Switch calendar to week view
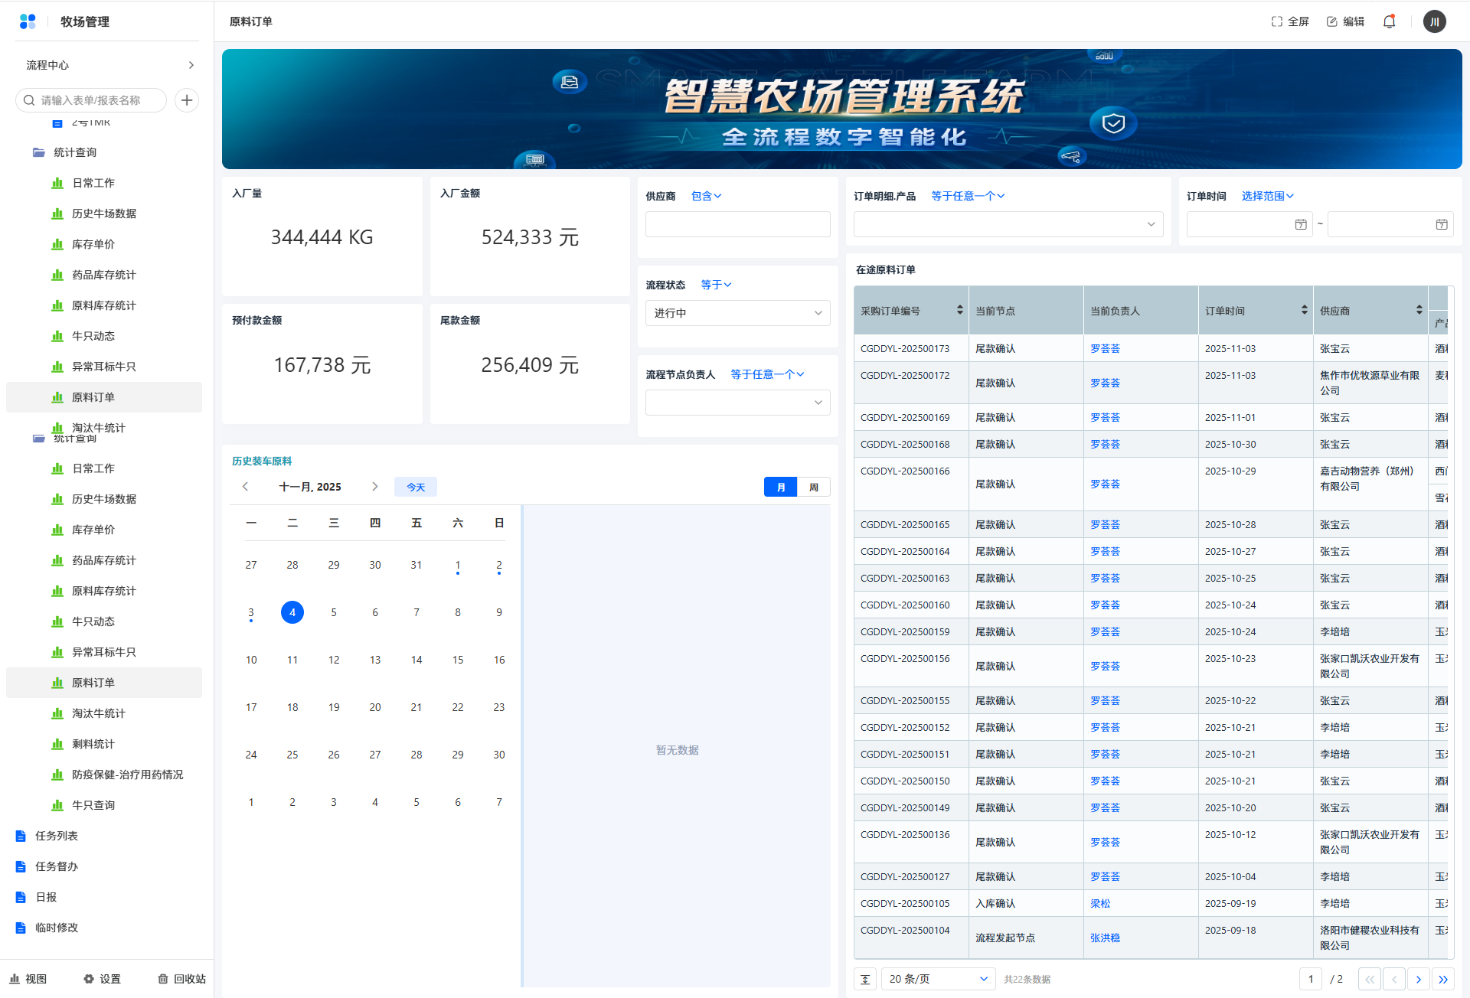 tap(813, 487)
